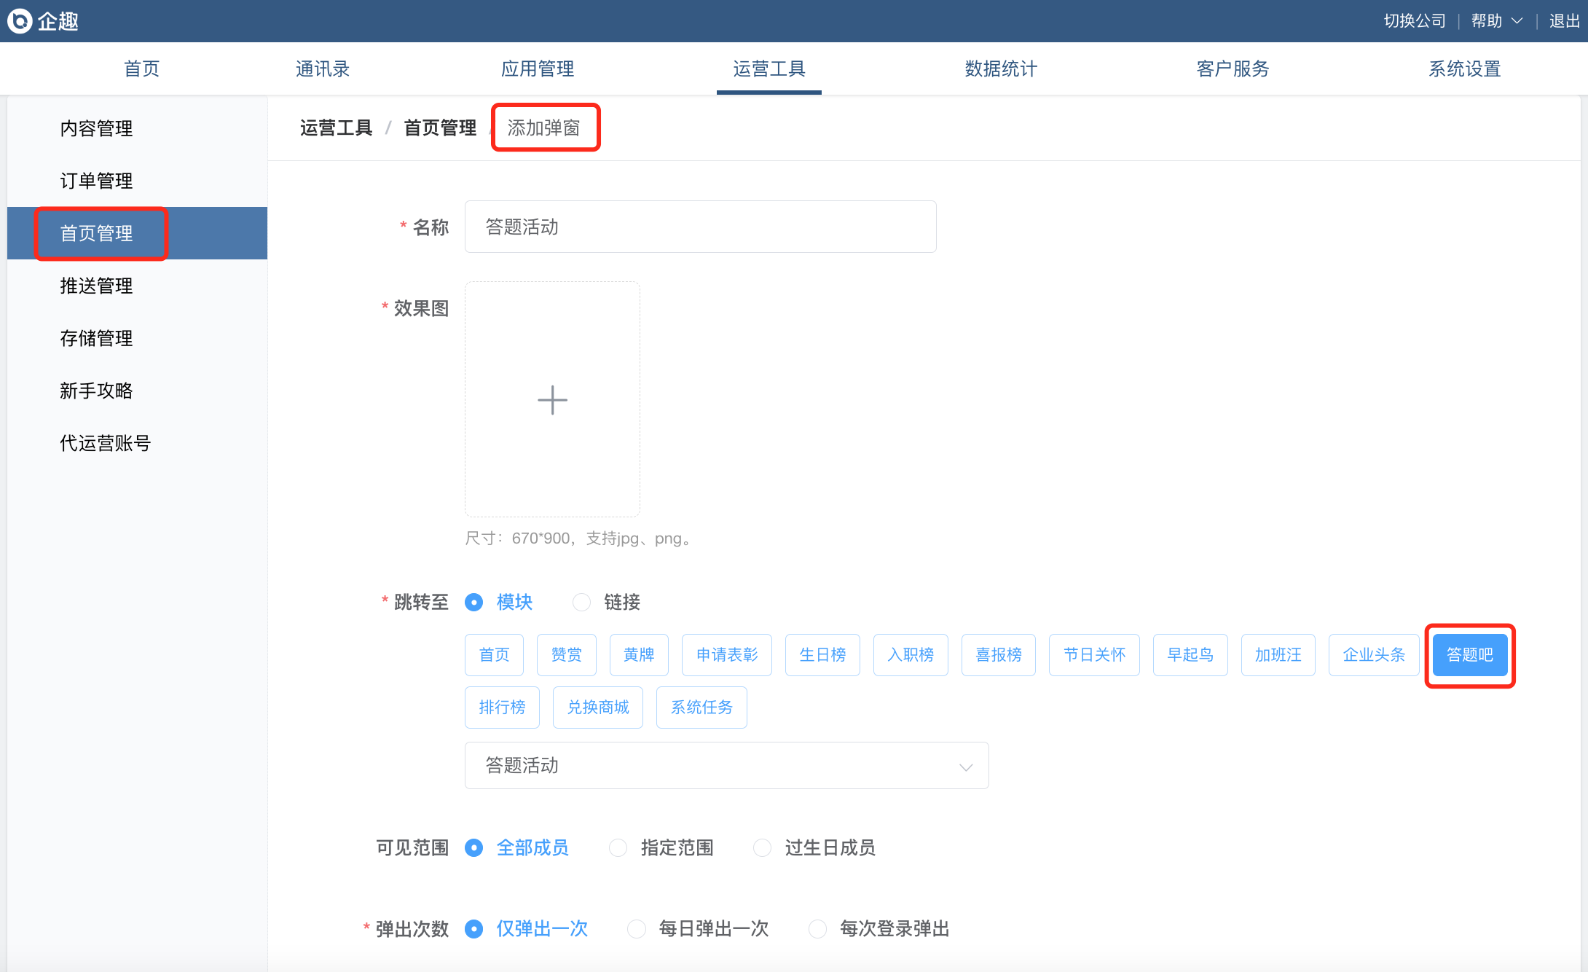This screenshot has width=1588, height=972.
Task: Select 每日弹出一次 radio option
Action: click(637, 929)
